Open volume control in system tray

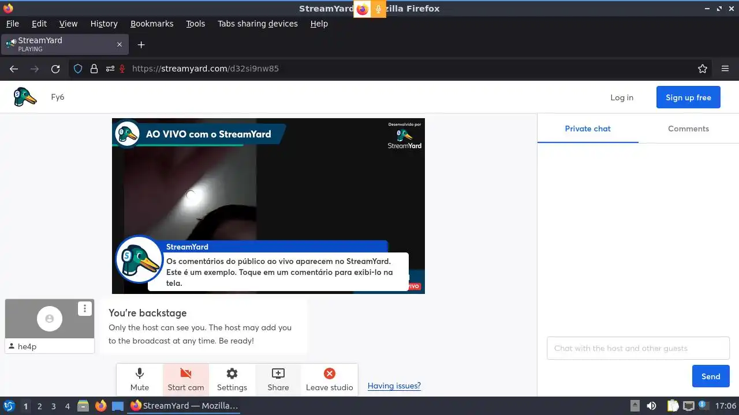click(x=651, y=406)
